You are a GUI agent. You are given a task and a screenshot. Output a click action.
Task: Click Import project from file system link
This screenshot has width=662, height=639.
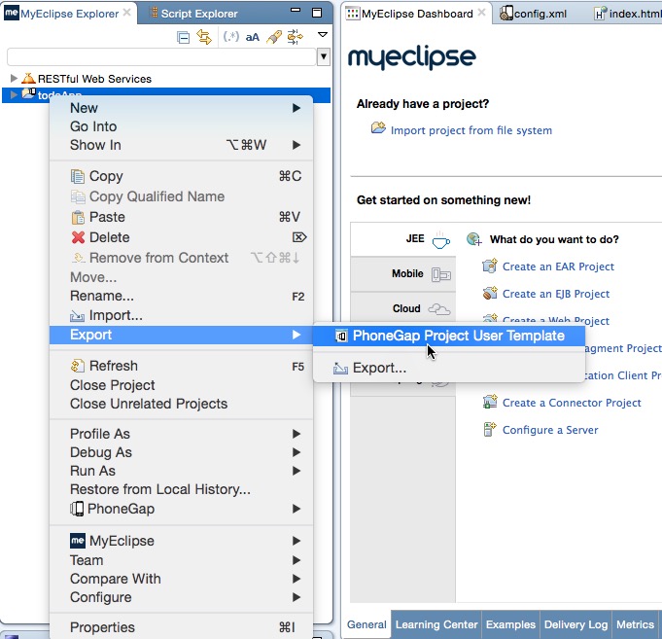471,130
